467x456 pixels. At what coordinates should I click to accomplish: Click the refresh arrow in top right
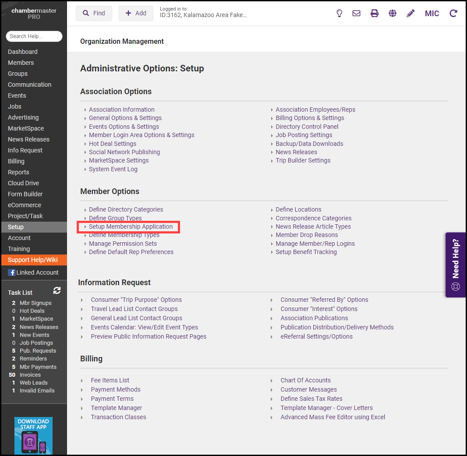point(453,13)
